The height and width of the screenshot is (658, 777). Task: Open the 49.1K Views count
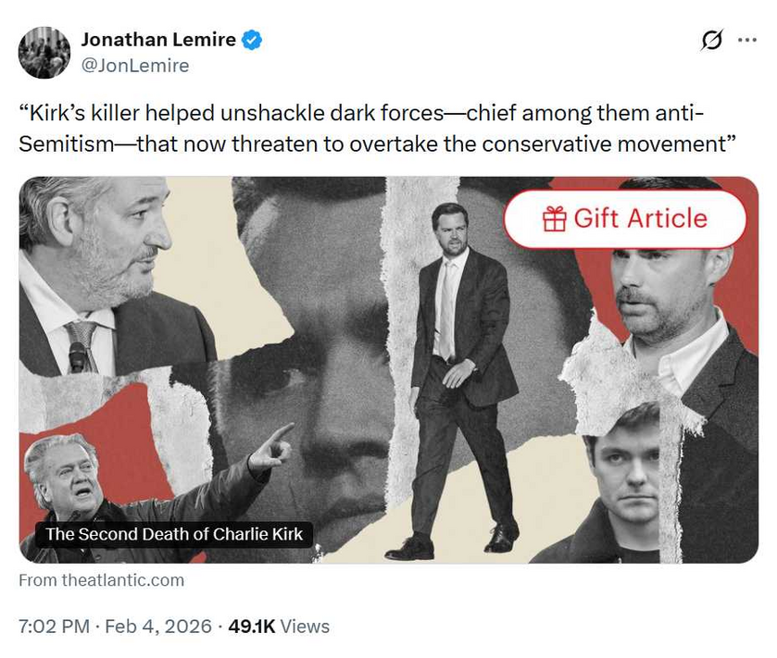tap(279, 627)
